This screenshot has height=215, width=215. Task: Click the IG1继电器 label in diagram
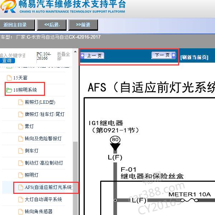click(x=106, y=123)
